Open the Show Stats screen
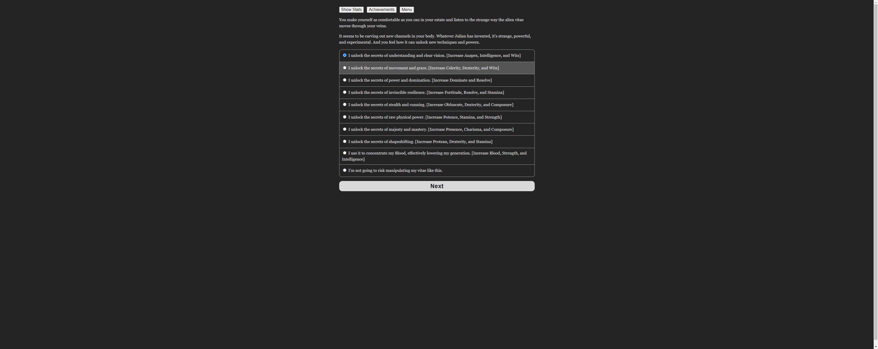The height and width of the screenshot is (349, 878). [351, 9]
